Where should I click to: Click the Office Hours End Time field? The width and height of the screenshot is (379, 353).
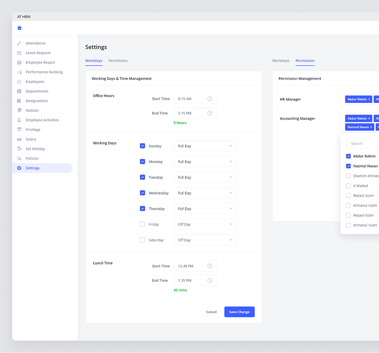[195, 113]
